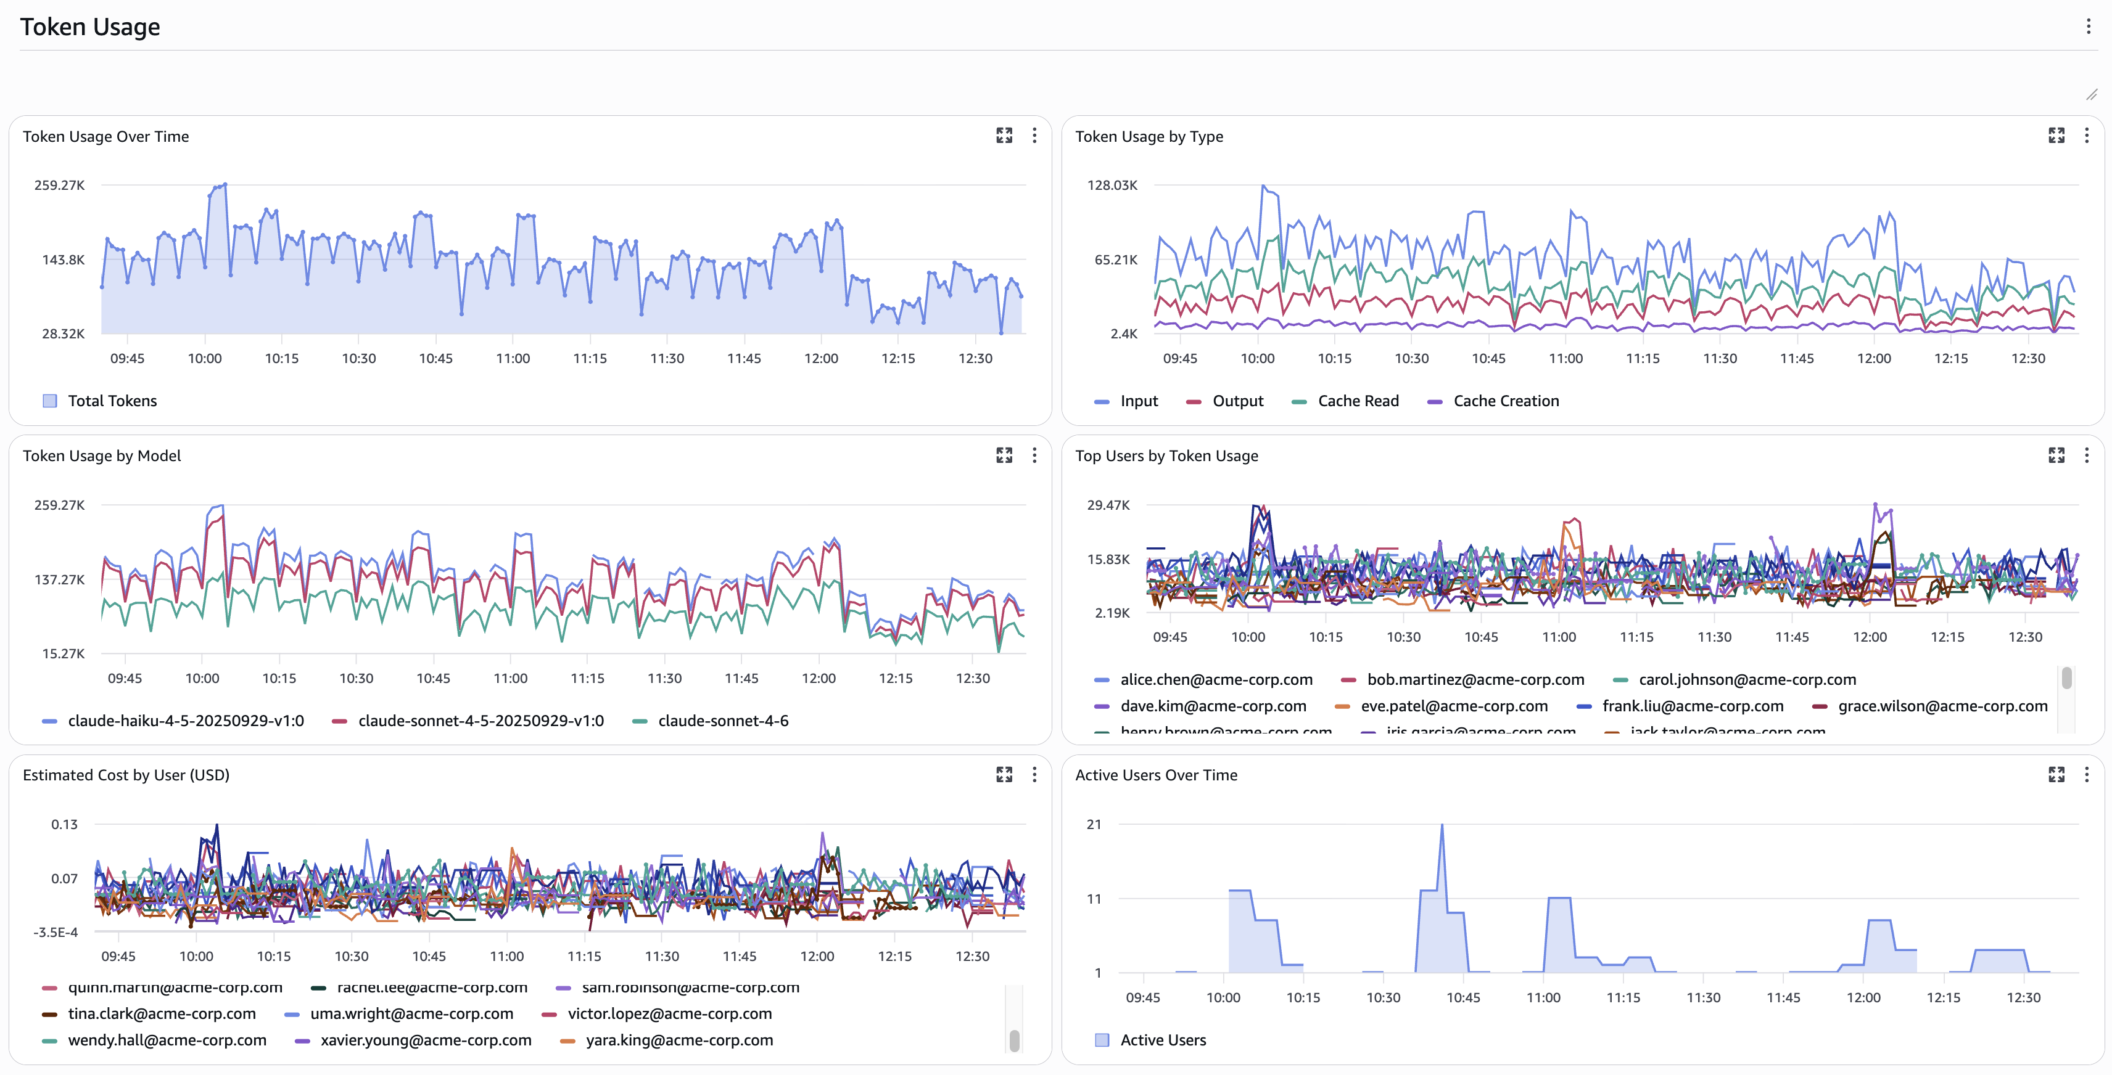This screenshot has width=2112, height=1075.
Task: Click the Active Users Over Time title
Action: (x=1156, y=775)
